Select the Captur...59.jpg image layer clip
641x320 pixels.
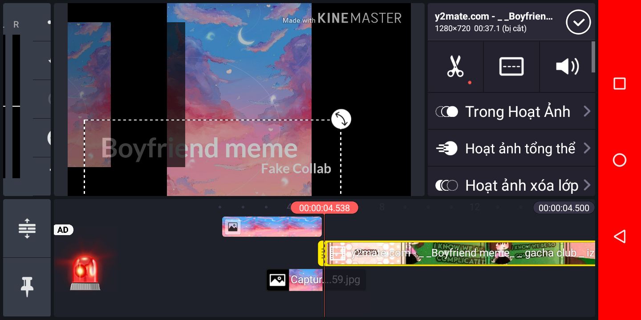click(x=316, y=280)
